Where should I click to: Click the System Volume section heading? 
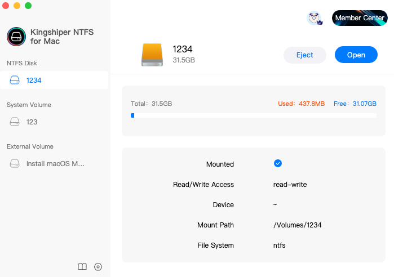click(29, 105)
